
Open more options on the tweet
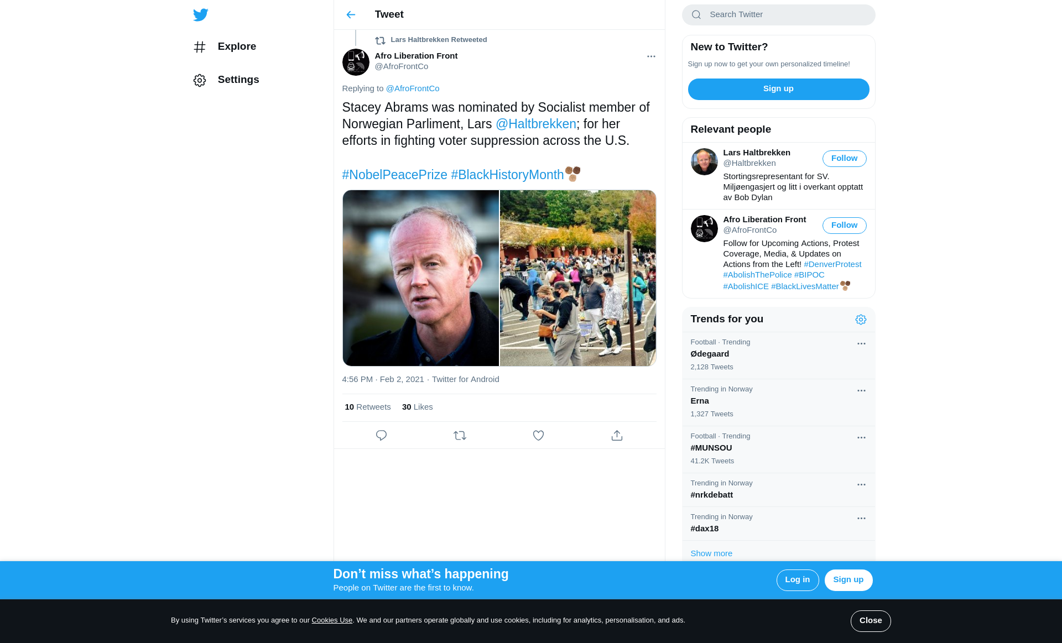click(x=651, y=56)
